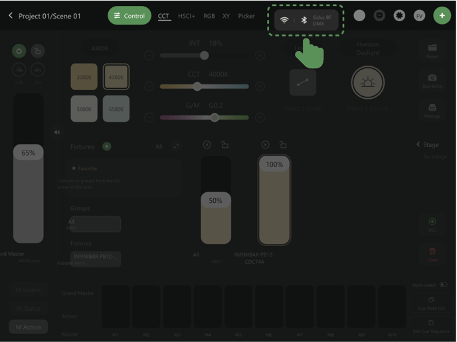Tap the Bluetooth icon

point(304,20)
